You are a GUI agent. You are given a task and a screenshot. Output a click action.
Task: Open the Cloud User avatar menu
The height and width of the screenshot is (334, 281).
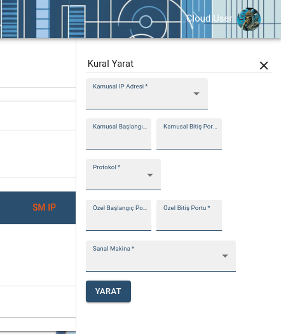pos(249,19)
